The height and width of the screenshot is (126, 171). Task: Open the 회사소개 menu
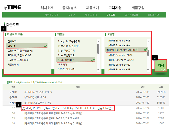[x=47, y=8]
